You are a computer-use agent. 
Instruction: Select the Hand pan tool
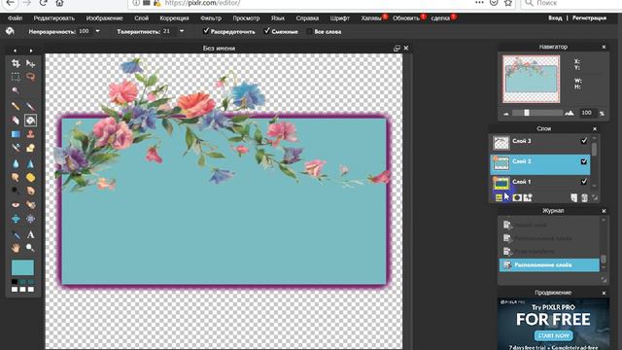point(16,248)
